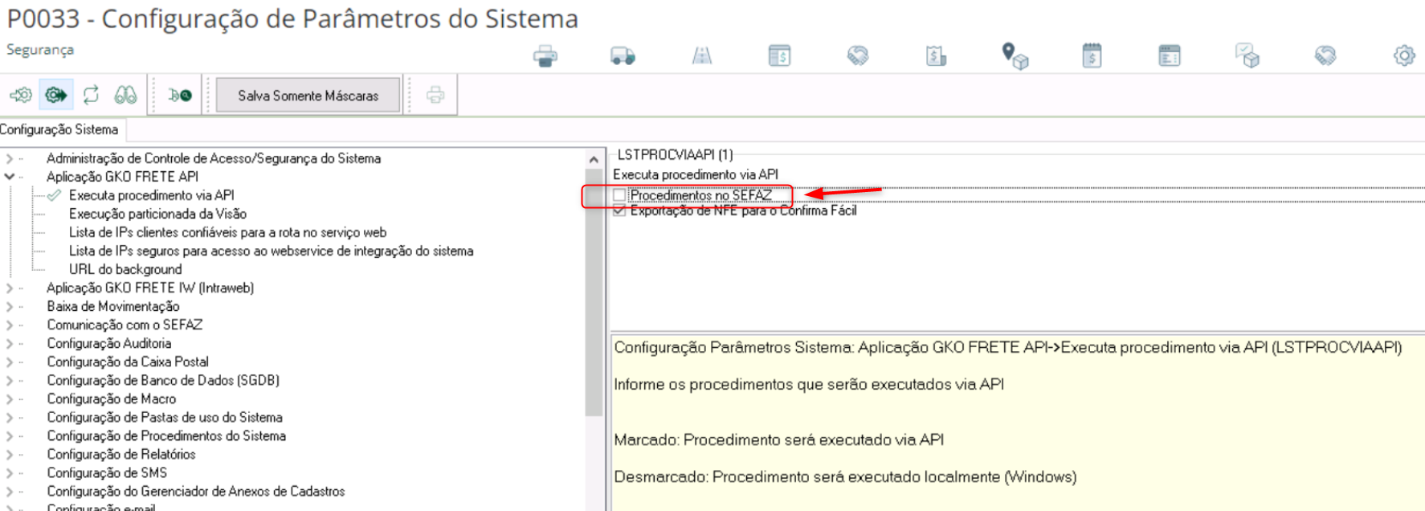Image resolution: width=1425 pixels, height=511 pixels.
Task: Select Comunicação com o SEFAZ label
Action: coord(125,325)
